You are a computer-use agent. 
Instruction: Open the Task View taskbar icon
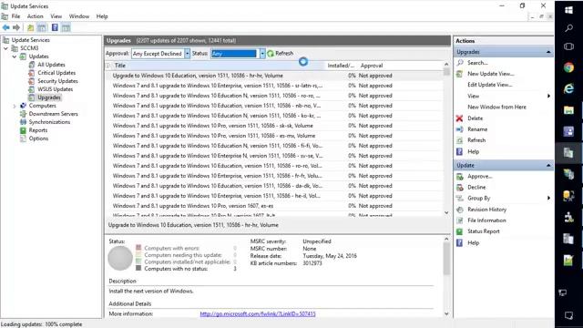point(568,46)
